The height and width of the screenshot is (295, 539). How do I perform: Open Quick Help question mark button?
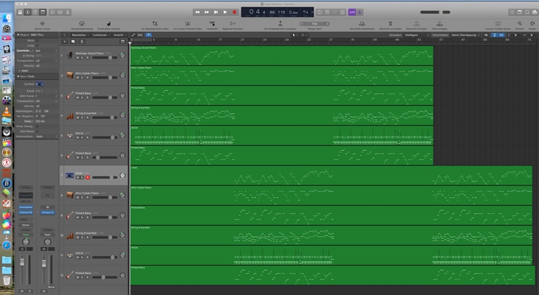click(x=35, y=12)
